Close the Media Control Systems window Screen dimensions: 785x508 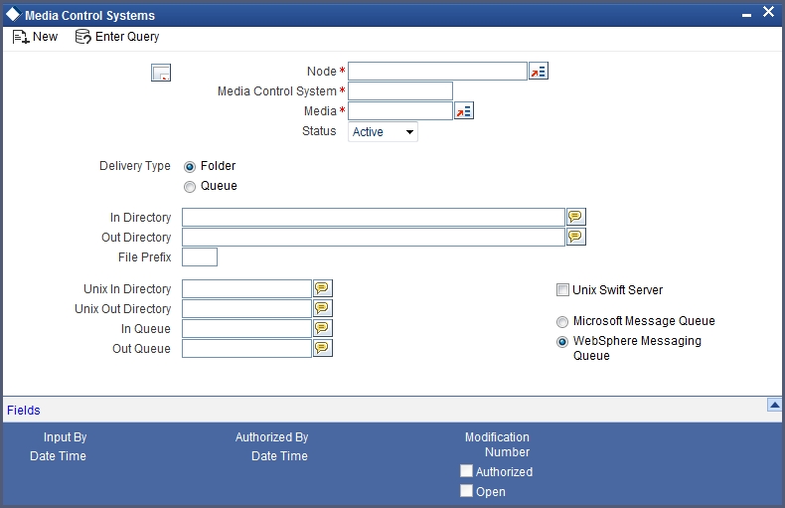(x=768, y=12)
